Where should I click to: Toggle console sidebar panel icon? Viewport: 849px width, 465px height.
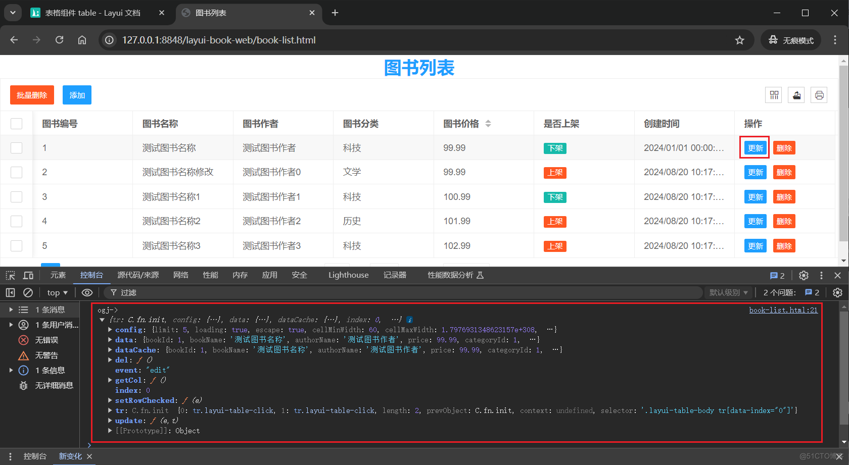coord(11,292)
